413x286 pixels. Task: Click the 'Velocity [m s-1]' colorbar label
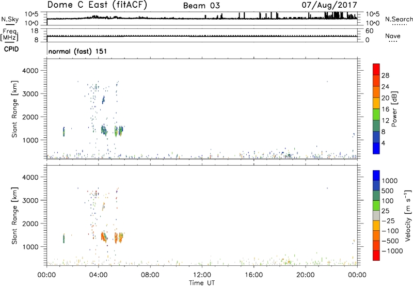[x=408, y=215]
